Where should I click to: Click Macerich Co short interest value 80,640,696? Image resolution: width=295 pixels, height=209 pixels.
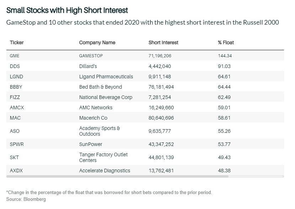coord(161,118)
